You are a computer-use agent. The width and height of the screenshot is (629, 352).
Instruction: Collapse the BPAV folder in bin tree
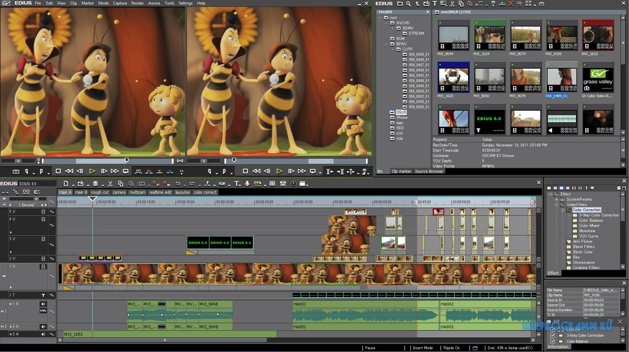tap(386, 44)
